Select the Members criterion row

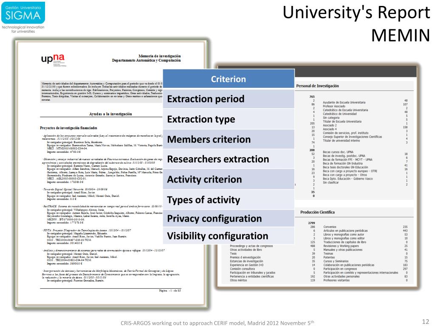tap(229, 139)
